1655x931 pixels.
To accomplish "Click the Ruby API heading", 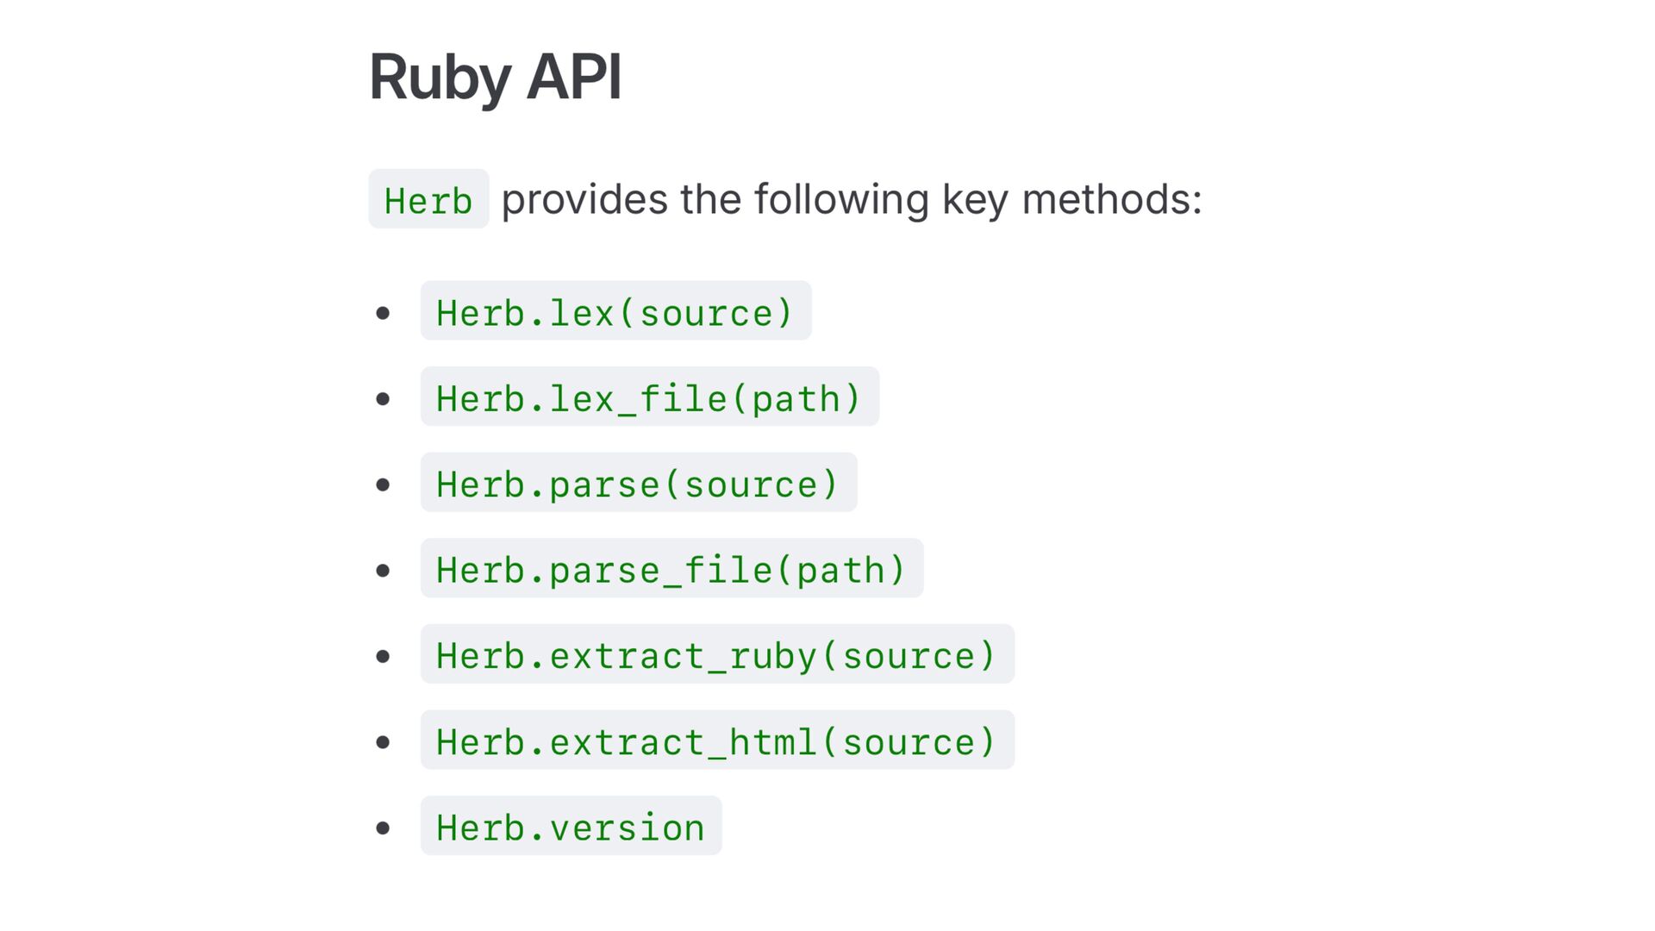I will tap(494, 78).
